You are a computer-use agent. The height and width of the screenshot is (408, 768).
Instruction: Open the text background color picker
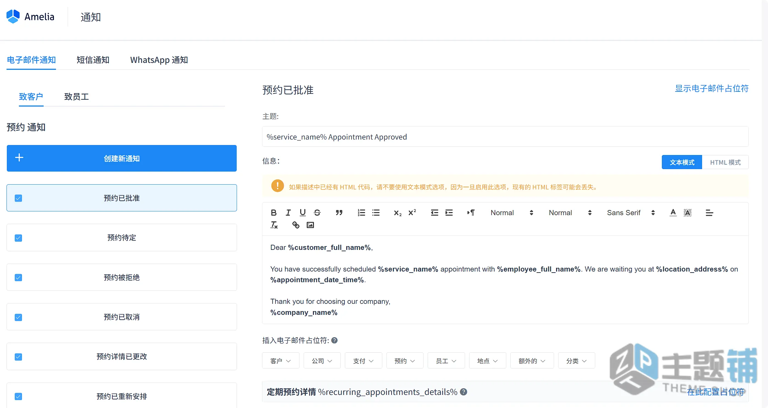[688, 213]
